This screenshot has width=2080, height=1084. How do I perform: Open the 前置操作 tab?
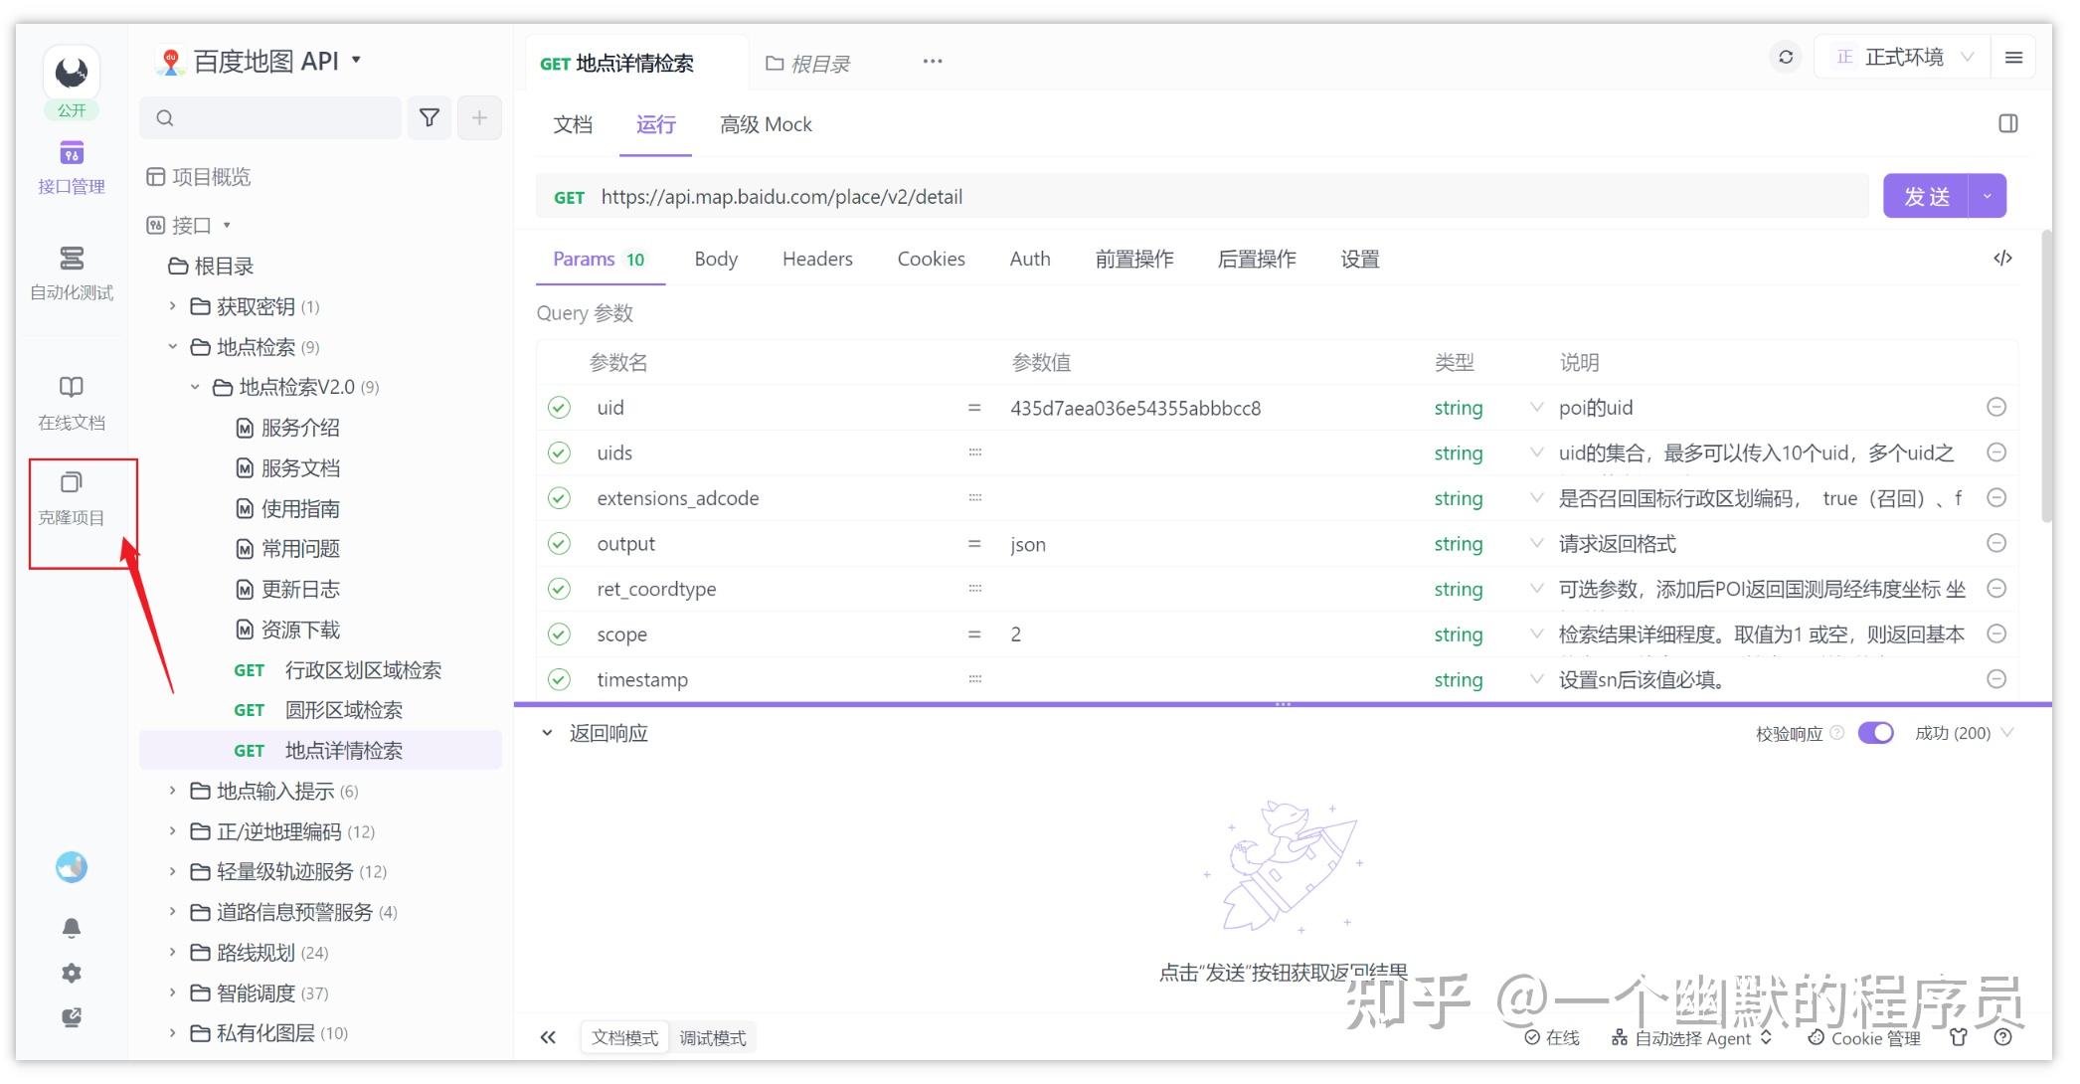pos(1134,259)
